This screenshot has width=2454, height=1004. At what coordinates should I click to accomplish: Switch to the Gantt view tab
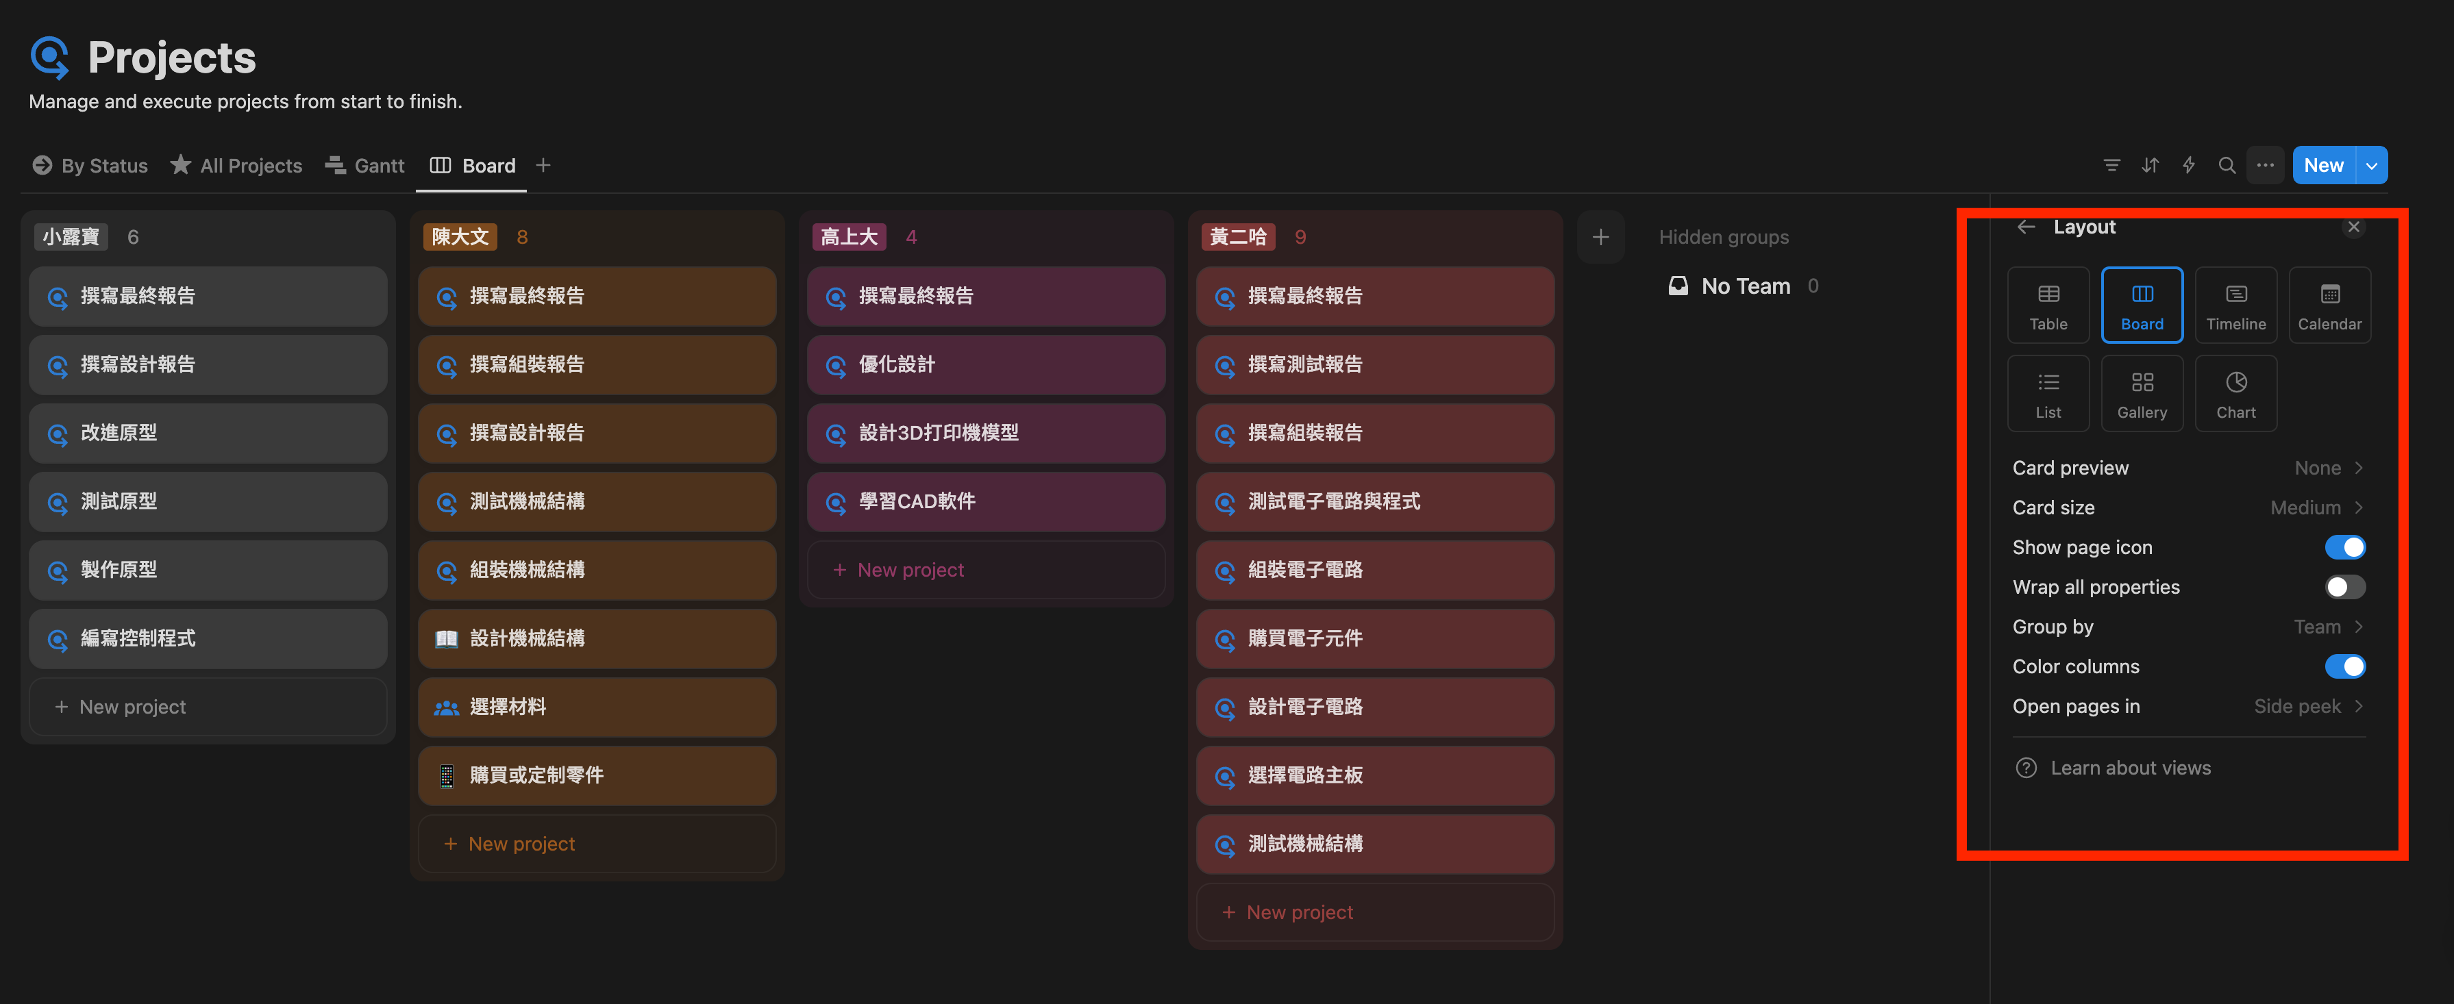tap(365, 166)
